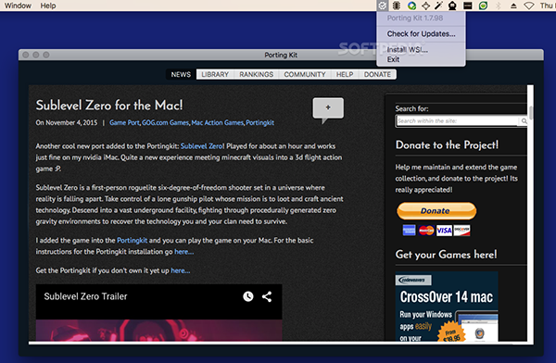Click the Codeweavers logo in ad

pyautogui.click(x=413, y=280)
